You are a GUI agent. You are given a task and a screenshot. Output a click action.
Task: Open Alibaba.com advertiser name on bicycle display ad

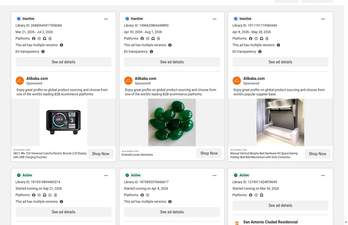click(x=37, y=79)
